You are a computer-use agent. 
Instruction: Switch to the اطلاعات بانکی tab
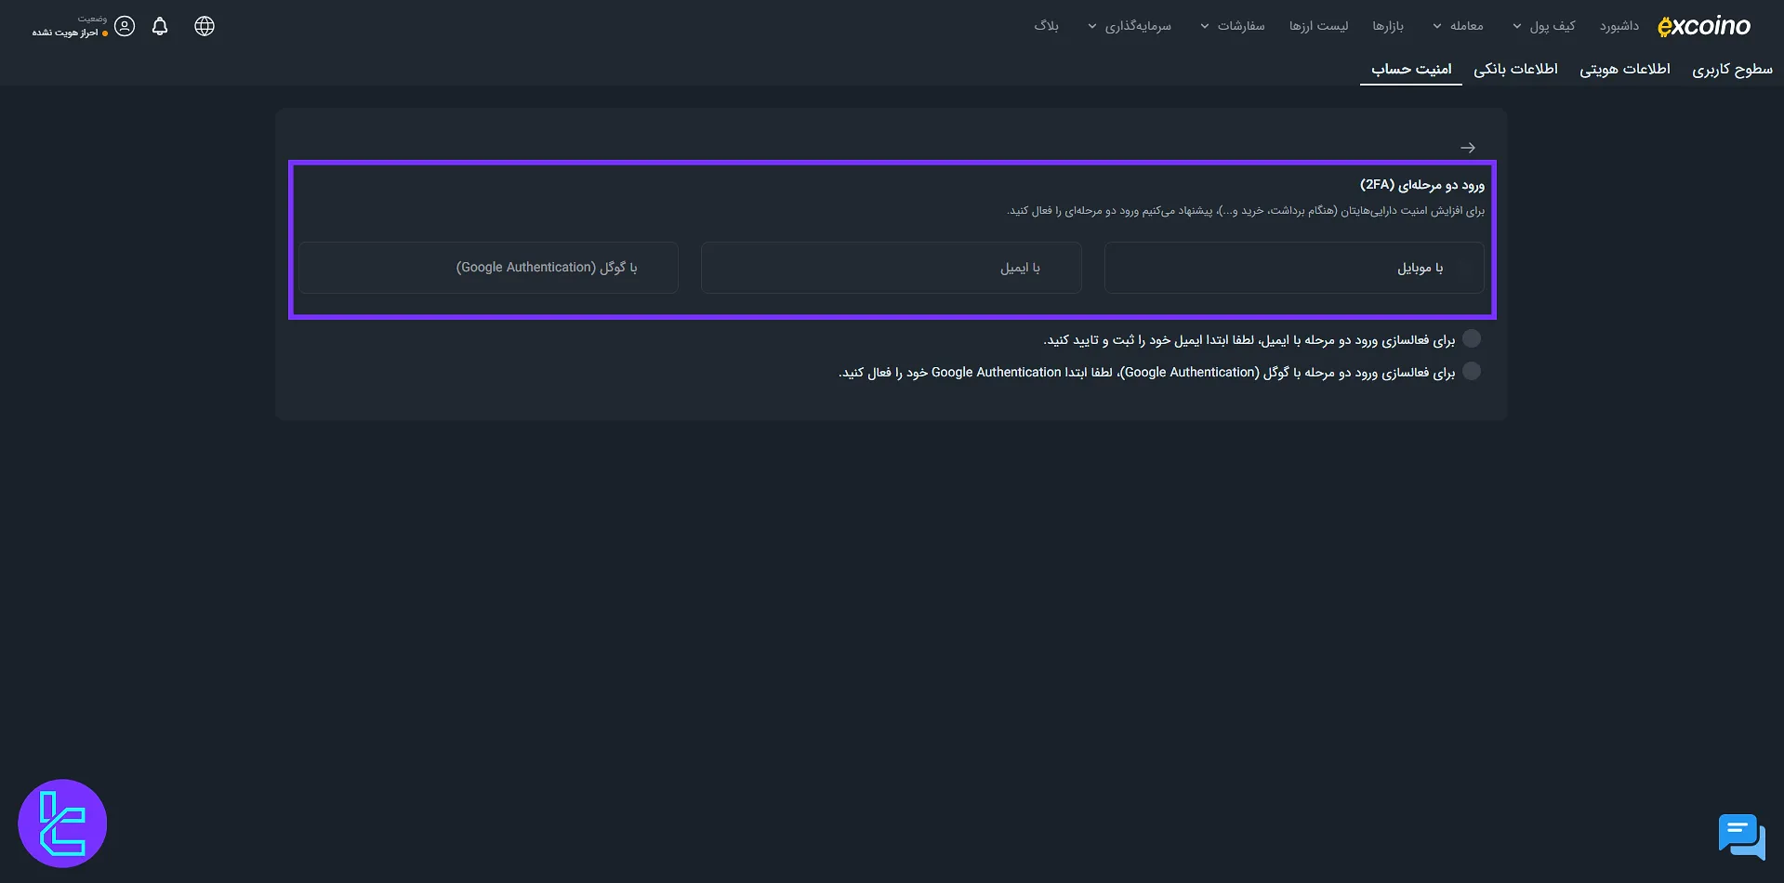(x=1516, y=68)
